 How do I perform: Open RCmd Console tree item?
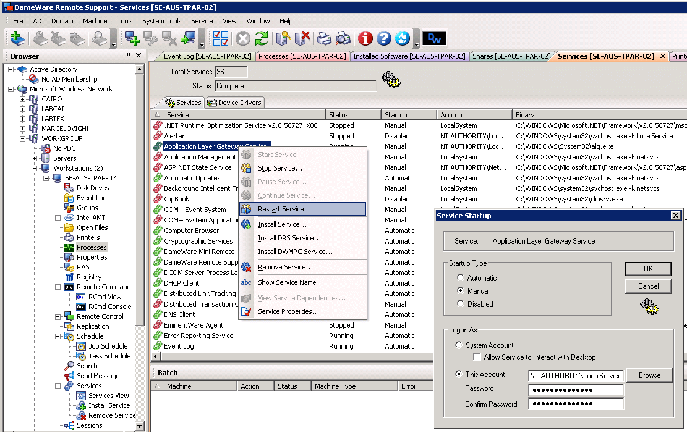click(109, 307)
